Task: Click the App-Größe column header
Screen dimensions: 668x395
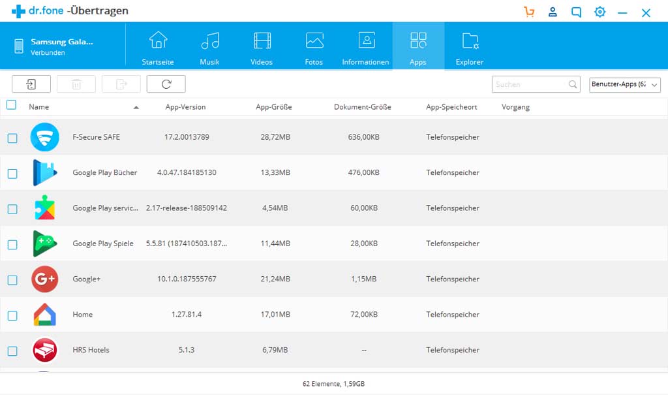Action: (x=272, y=106)
